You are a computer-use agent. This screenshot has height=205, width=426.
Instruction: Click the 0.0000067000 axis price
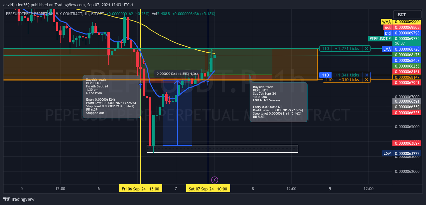point(407,96)
